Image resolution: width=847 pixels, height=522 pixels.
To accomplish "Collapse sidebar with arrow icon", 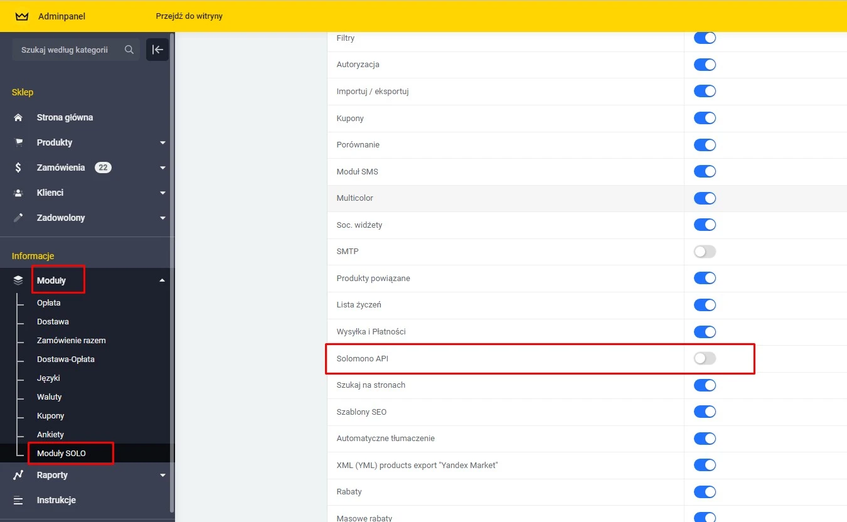I will pos(157,50).
